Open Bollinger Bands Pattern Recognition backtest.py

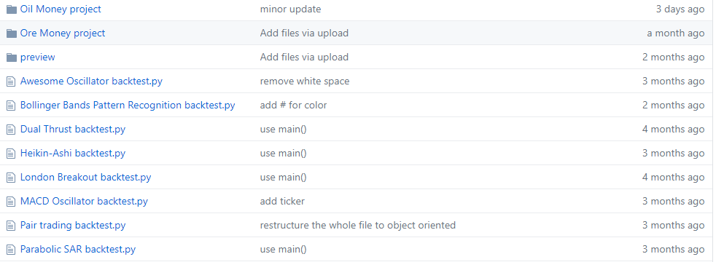click(x=128, y=106)
